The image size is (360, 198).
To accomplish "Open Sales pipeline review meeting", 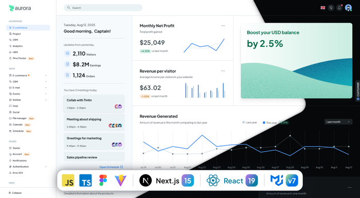I will (94, 156).
